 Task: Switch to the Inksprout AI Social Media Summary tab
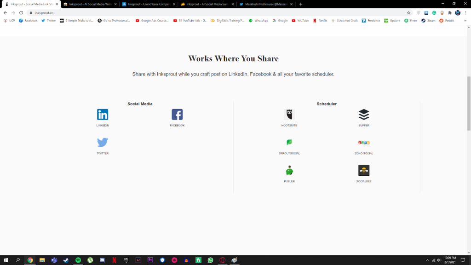tap(207, 4)
